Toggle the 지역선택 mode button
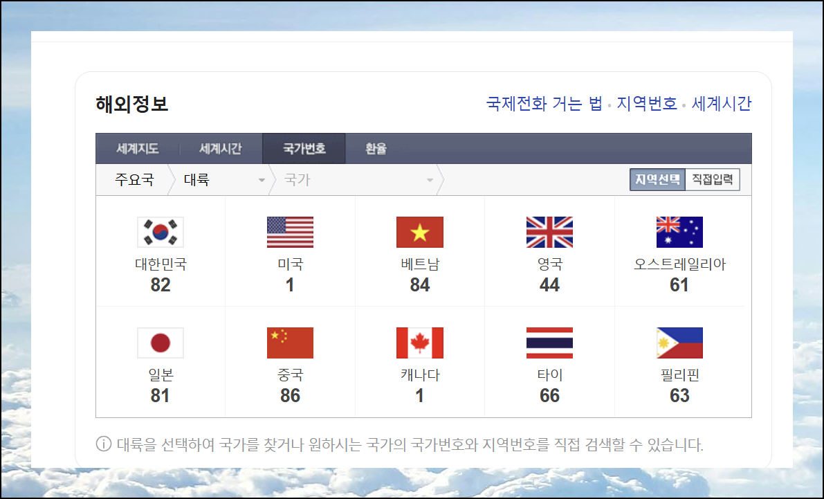 coord(657,179)
